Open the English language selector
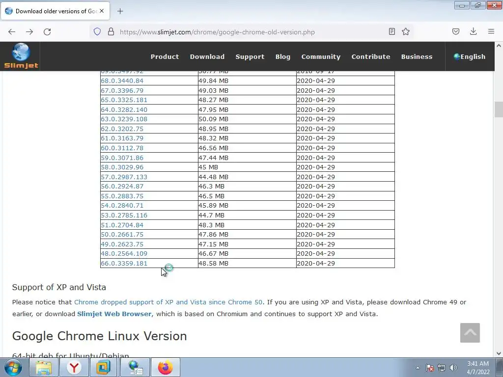Screen dimensions: 503x377 click(470, 57)
